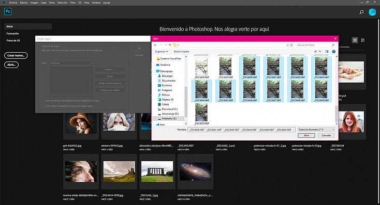Viewport: 380px width, 205px height.
Task: Select Creative Cloud Files in sidebar
Action: [169, 58]
